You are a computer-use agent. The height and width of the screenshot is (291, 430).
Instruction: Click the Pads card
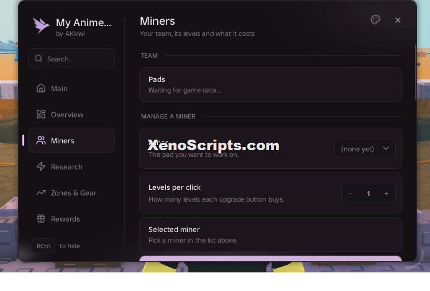(270, 84)
